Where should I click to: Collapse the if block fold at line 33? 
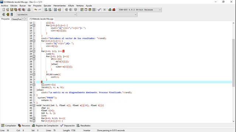34,74
